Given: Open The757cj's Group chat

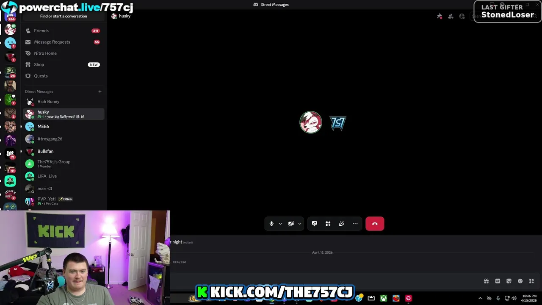Looking at the screenshot, I should pos(63,164).
